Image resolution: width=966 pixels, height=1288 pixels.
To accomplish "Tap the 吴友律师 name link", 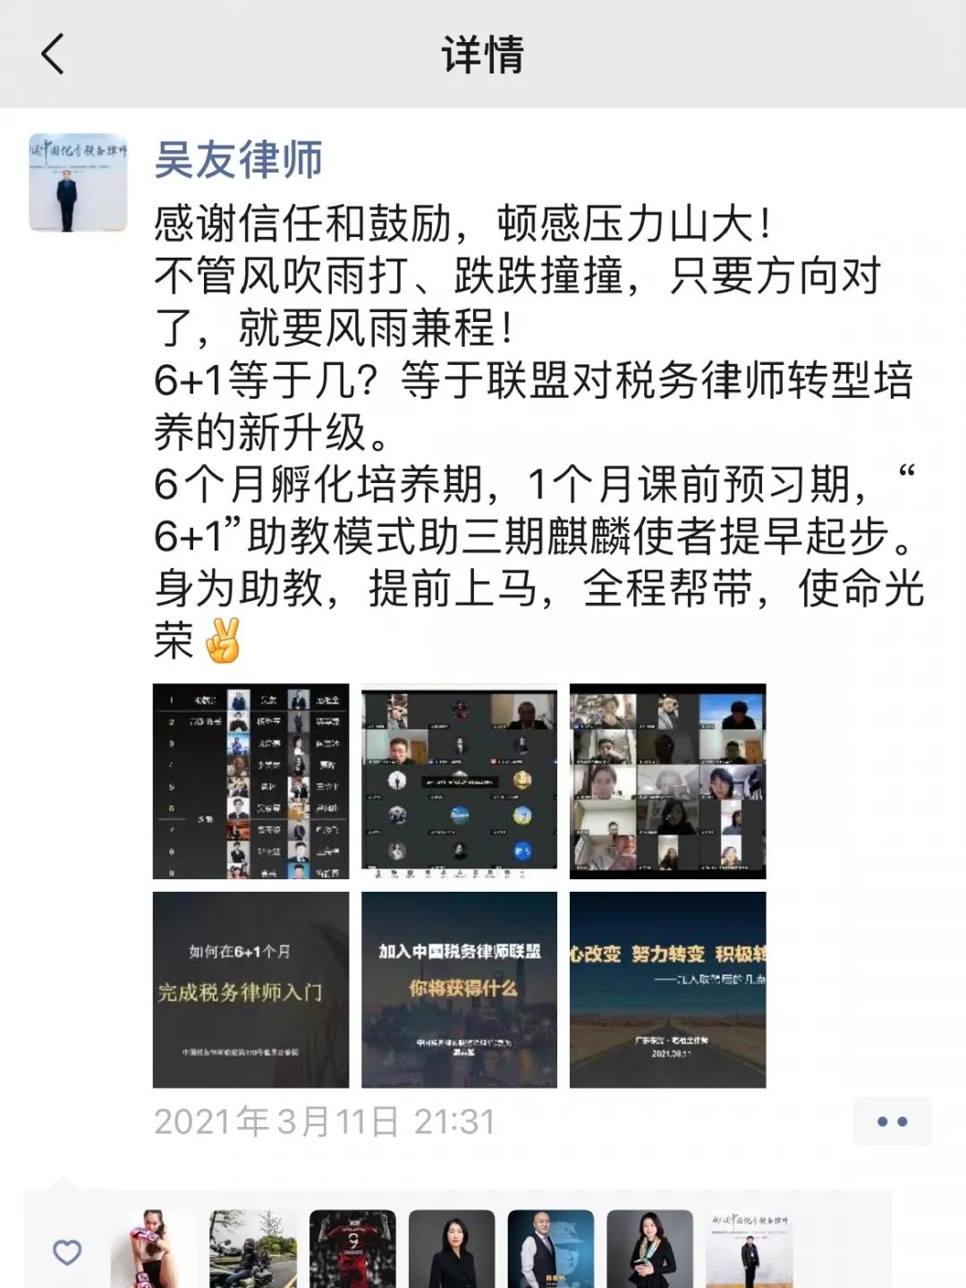I will click(x=239, y=160).
